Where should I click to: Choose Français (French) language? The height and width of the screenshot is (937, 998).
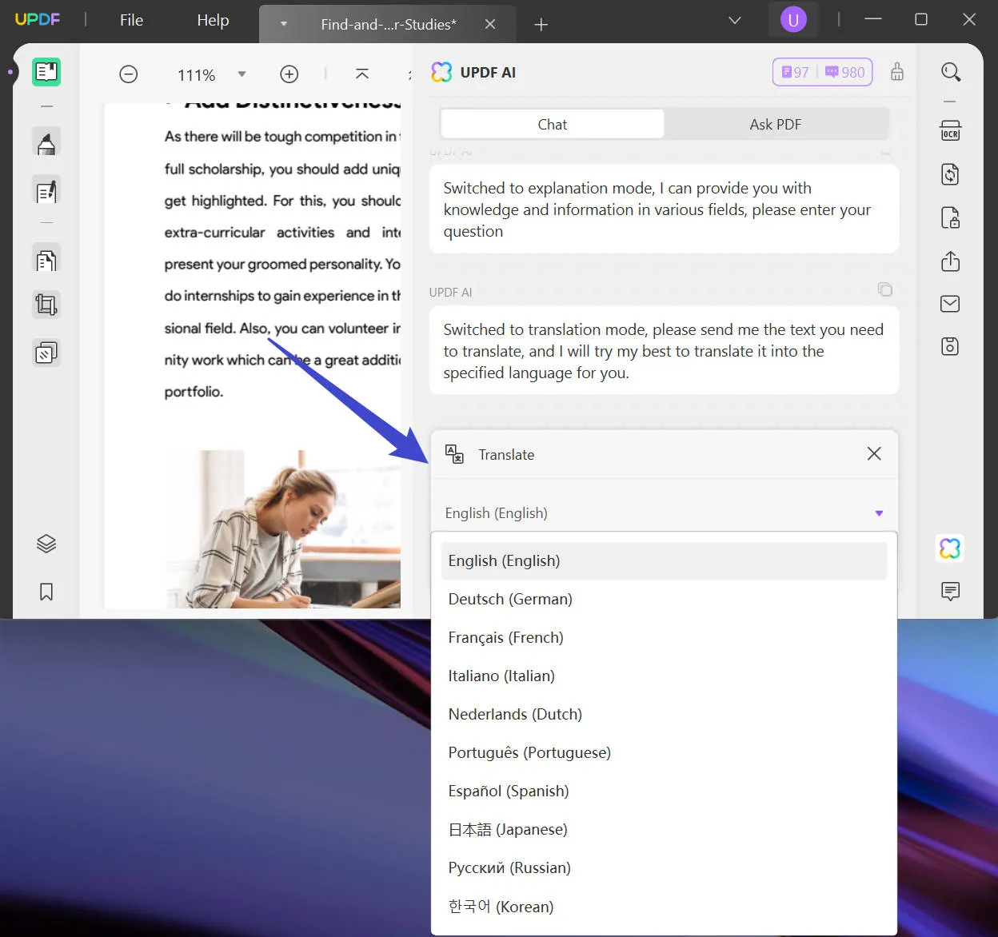pos(664,637)
